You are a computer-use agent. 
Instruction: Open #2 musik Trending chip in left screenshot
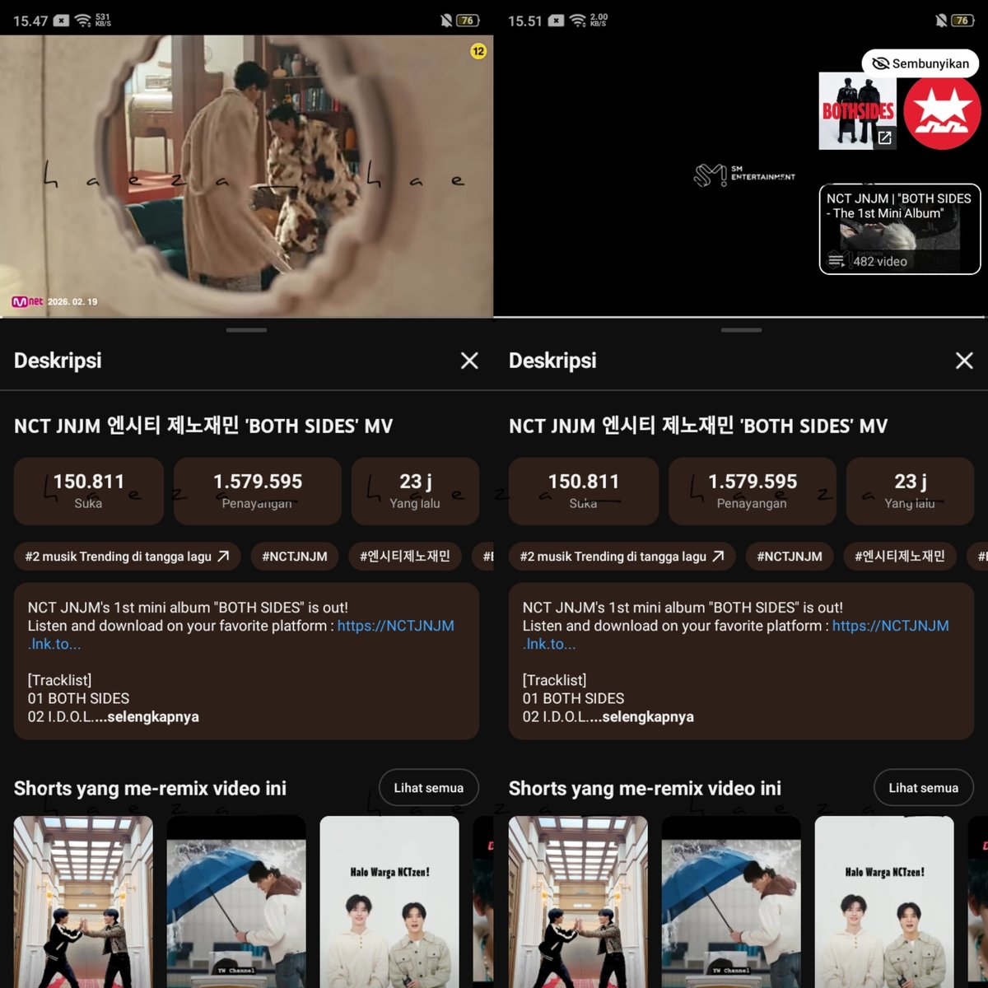(127, 557)
